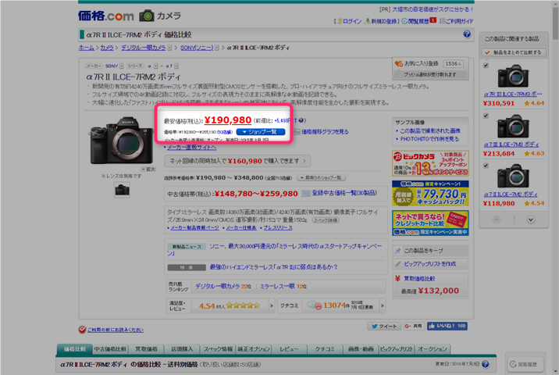Click the main Sony camera product image
Screen dimensions: 559x375
[x=122, y=140]
